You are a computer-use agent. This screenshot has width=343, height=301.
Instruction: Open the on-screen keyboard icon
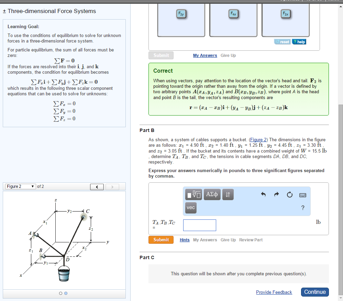tap(303, 195)
